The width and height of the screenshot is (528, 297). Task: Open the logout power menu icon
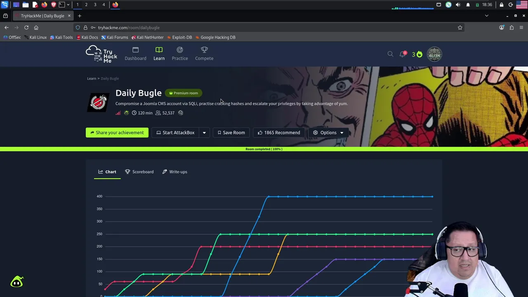coord(511,5)
